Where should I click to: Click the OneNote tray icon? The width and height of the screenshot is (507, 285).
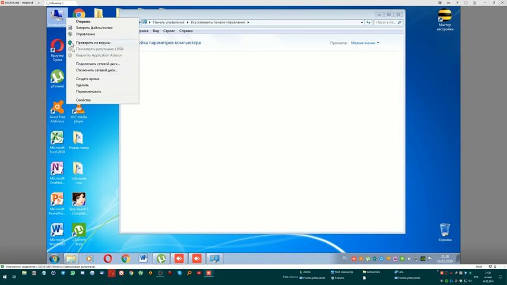(395, 259)
